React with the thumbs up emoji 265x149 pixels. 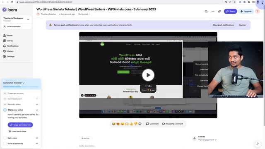point(131,124)
